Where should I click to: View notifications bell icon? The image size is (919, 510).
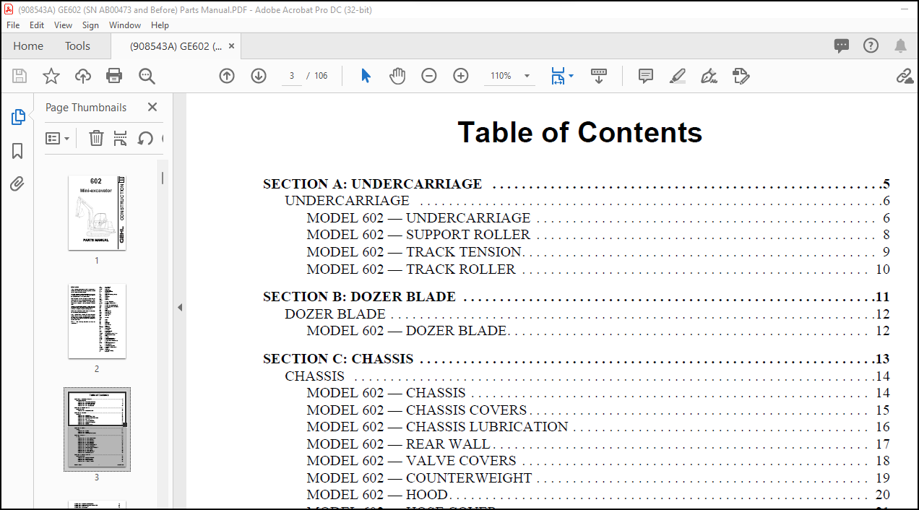pos(900,46)
